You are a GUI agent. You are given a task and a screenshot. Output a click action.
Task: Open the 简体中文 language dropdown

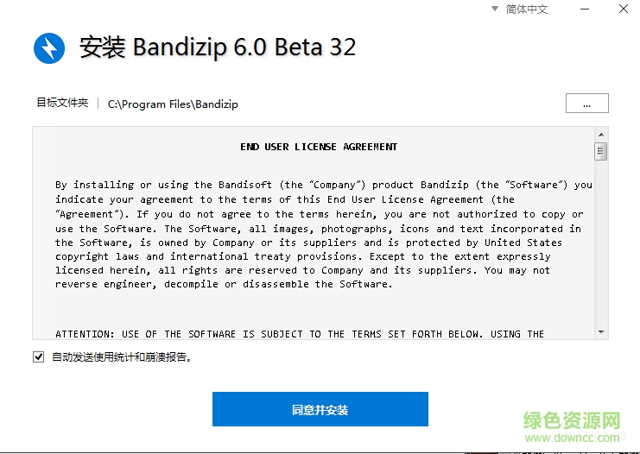tap(519, 9)
